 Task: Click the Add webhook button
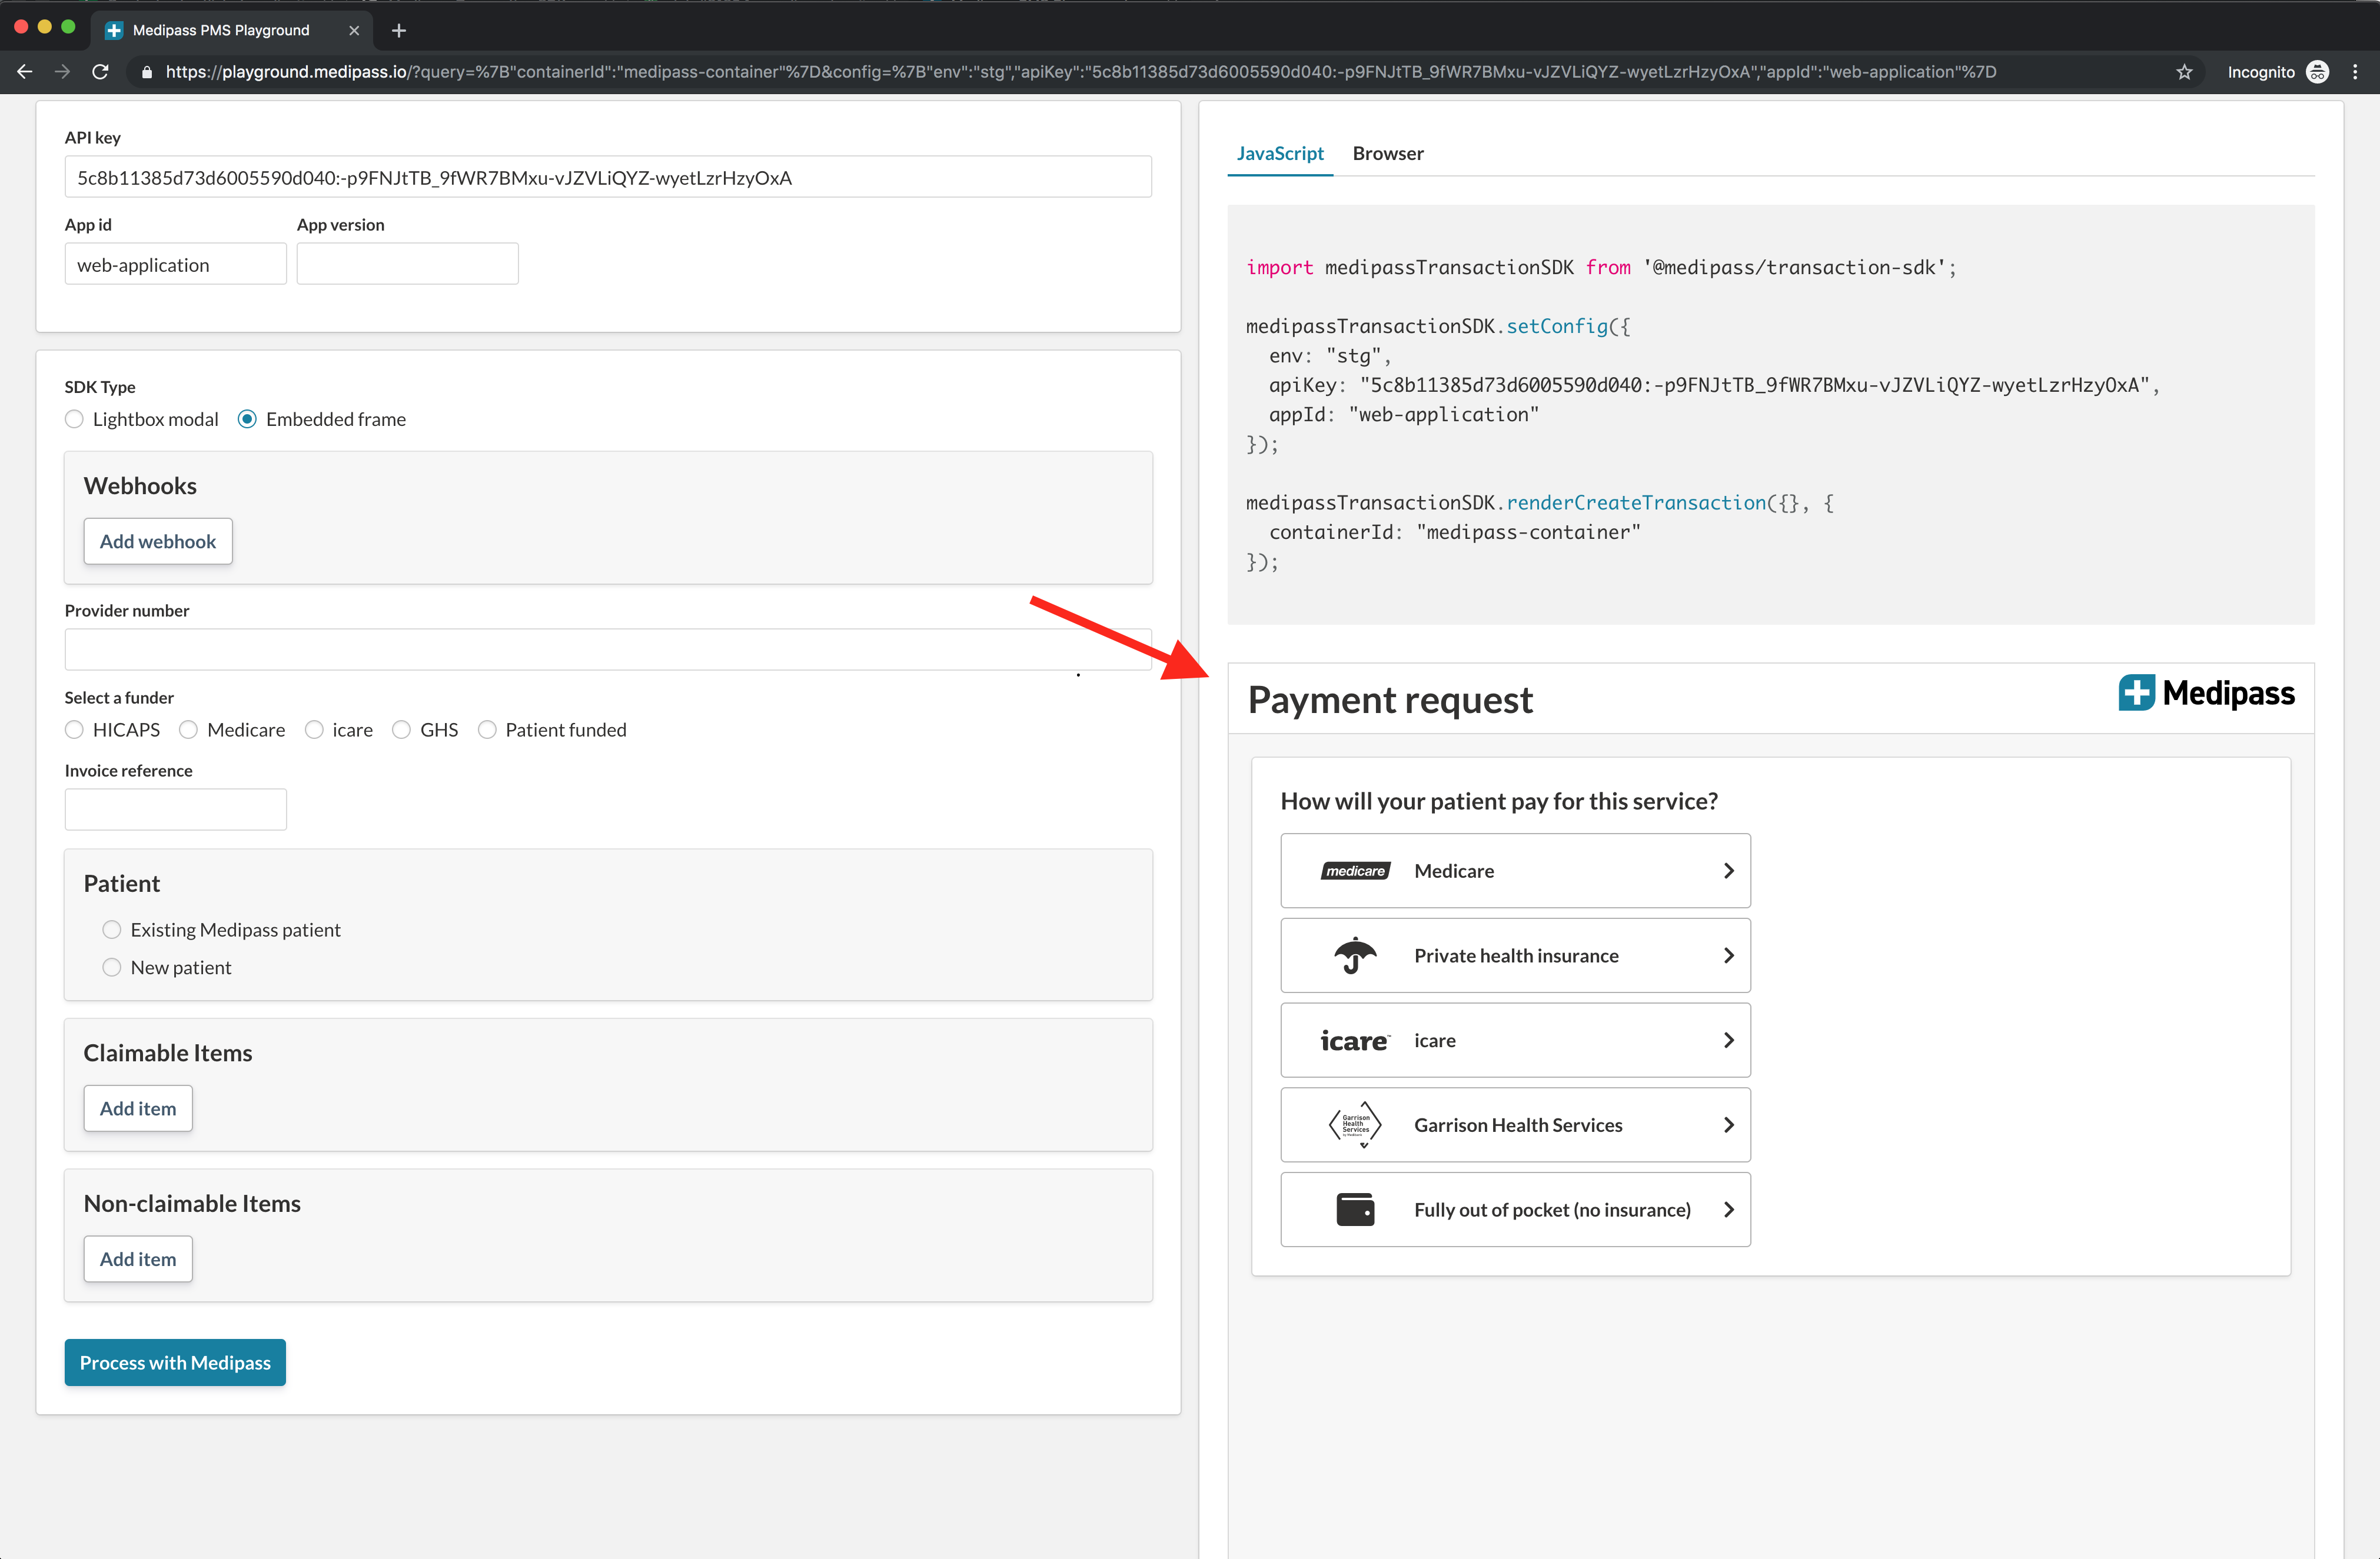158,541
